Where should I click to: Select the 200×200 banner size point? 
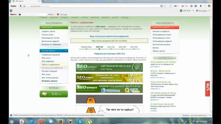pos(122,49)
